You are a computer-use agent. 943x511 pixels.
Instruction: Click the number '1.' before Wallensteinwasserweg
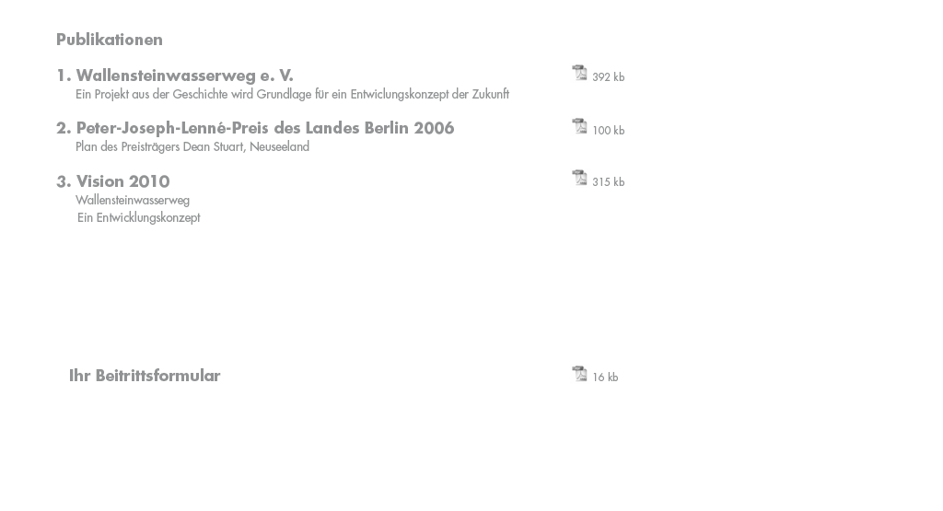(x=64, y=75)
